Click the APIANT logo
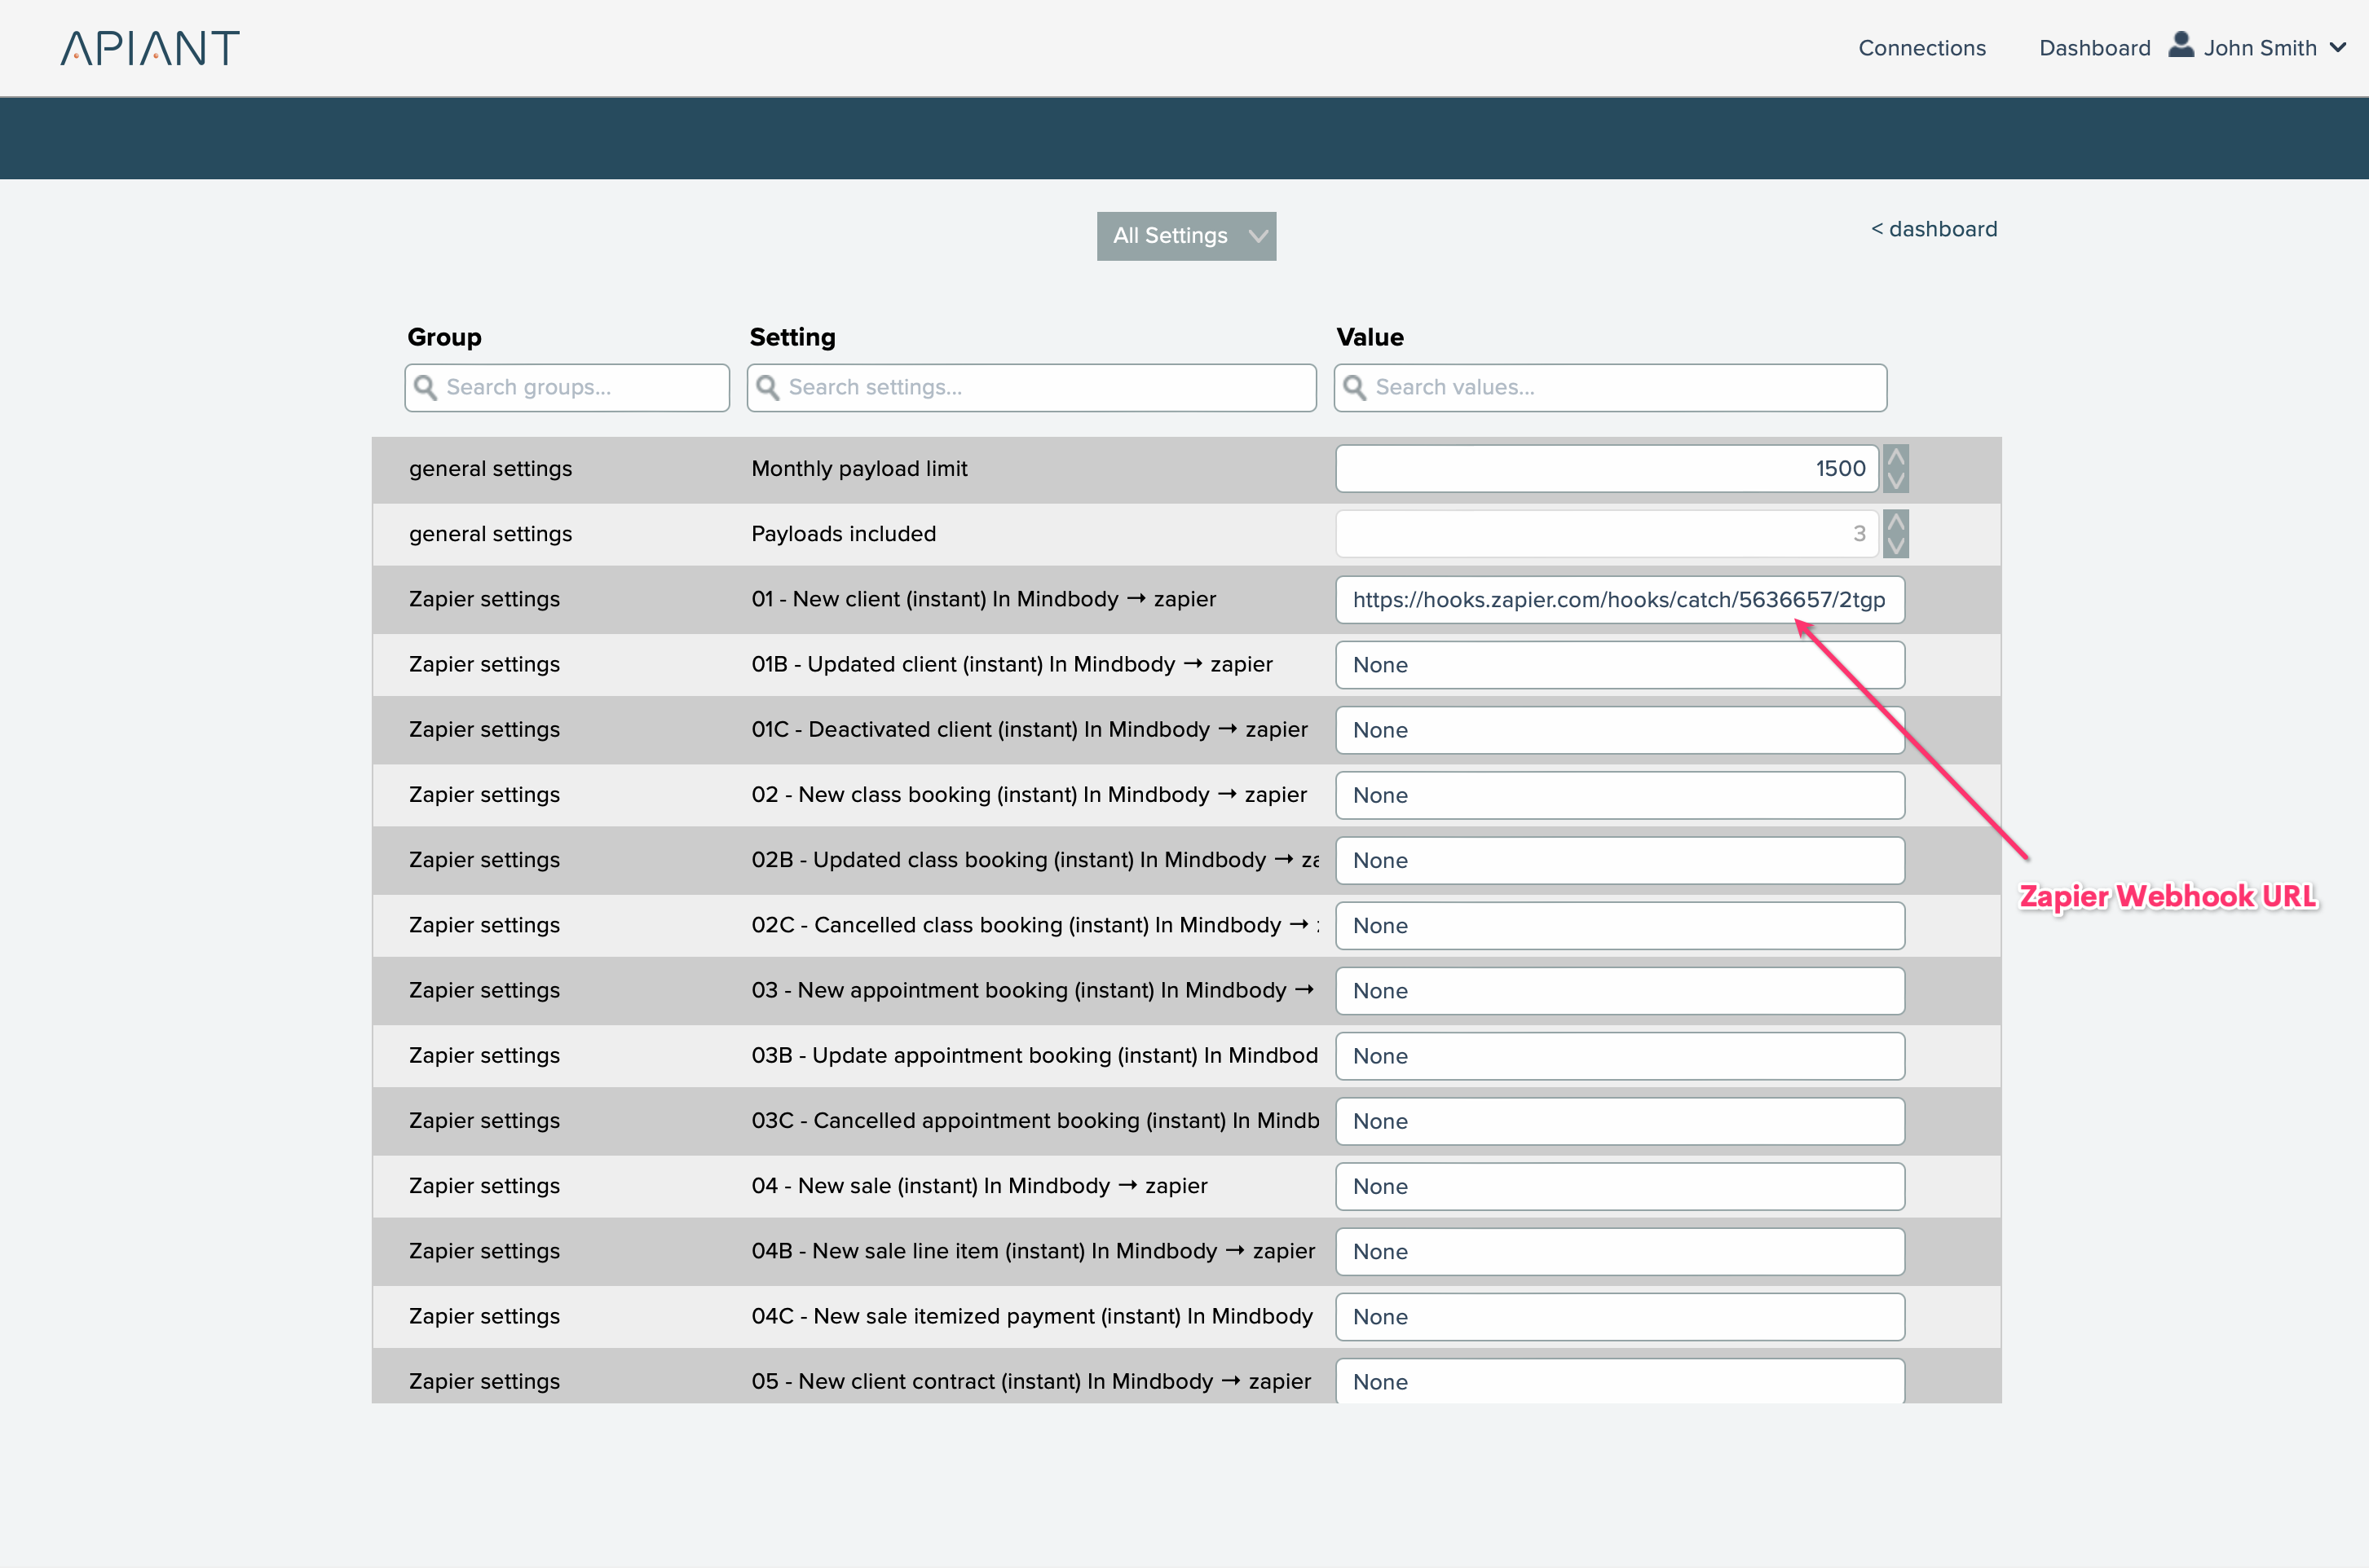Screen dimensions: 2369x1568 [150, 48]
